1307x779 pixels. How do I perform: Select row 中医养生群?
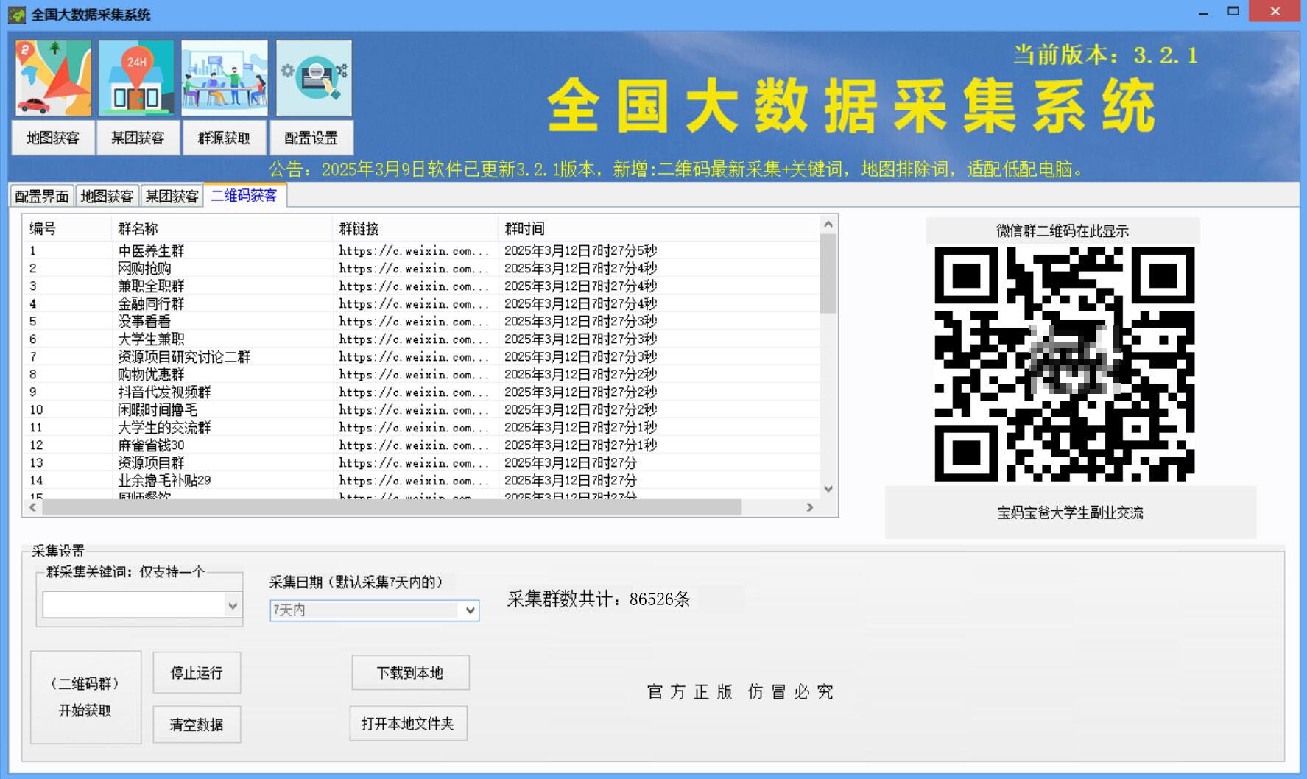tap(421, 250)
